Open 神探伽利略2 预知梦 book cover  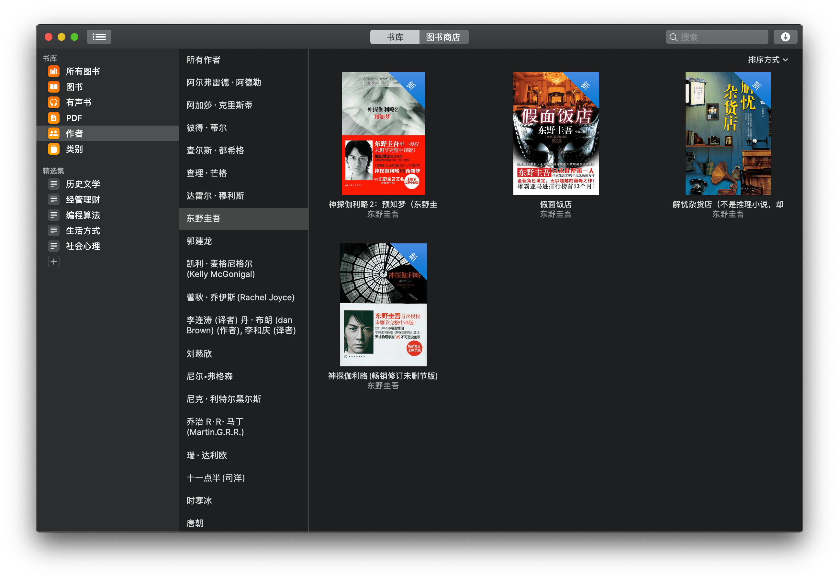(383, 133)
